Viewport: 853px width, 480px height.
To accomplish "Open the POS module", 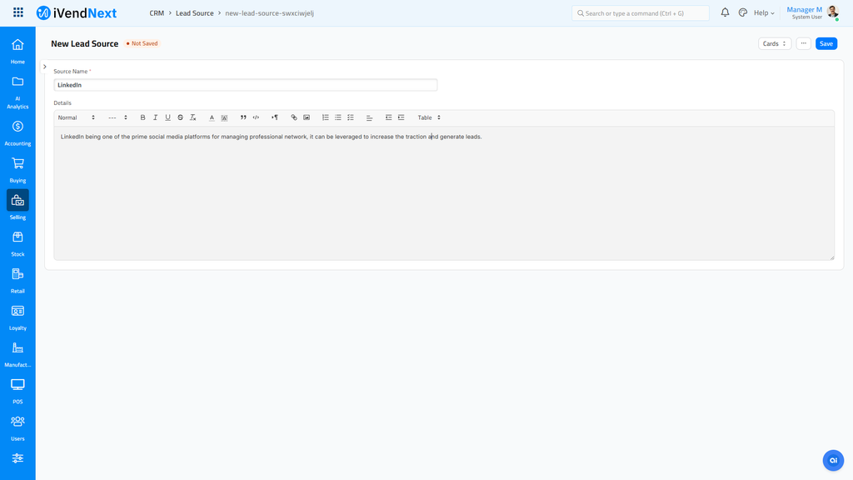I will (17, 392).
